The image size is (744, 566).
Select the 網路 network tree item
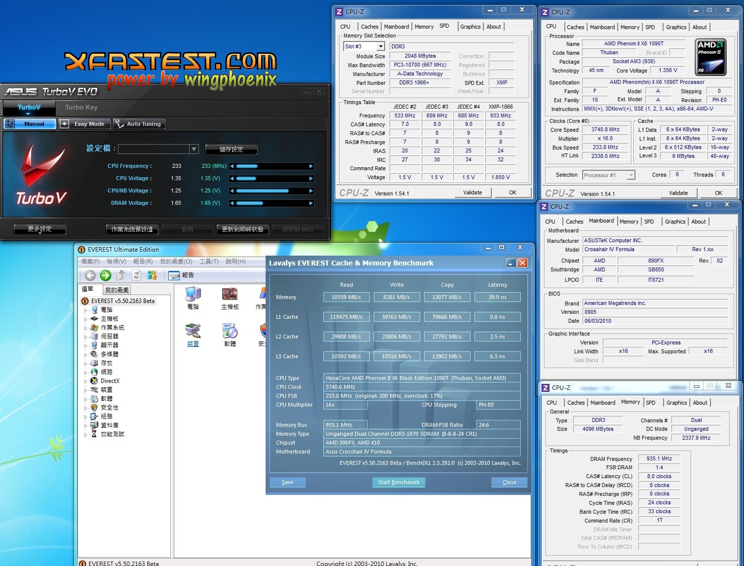107,372
